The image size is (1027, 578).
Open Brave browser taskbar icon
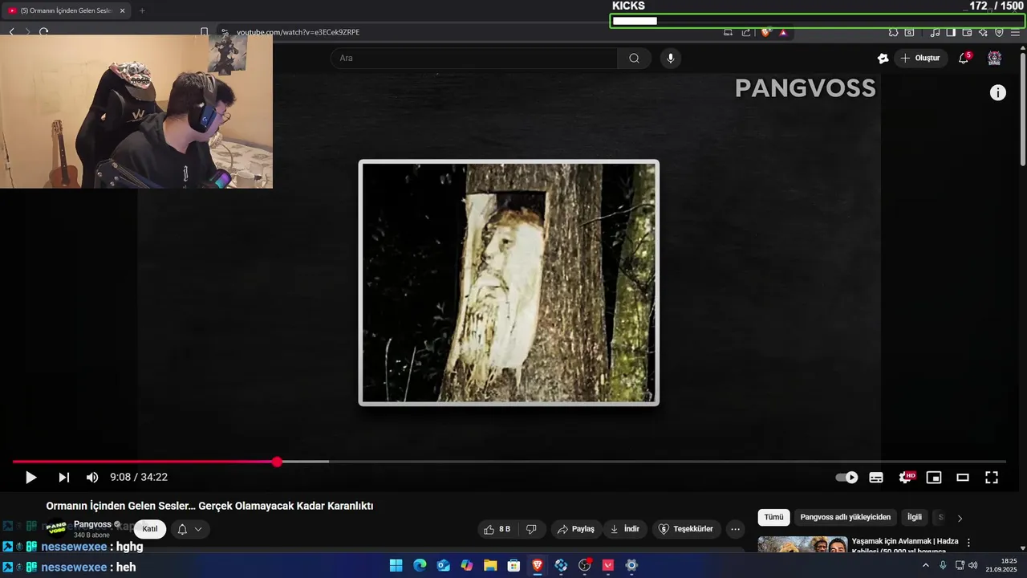538,566
